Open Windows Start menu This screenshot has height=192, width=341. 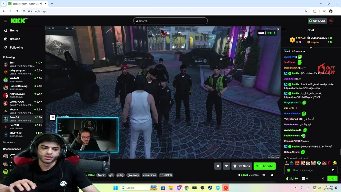[115, 188]
